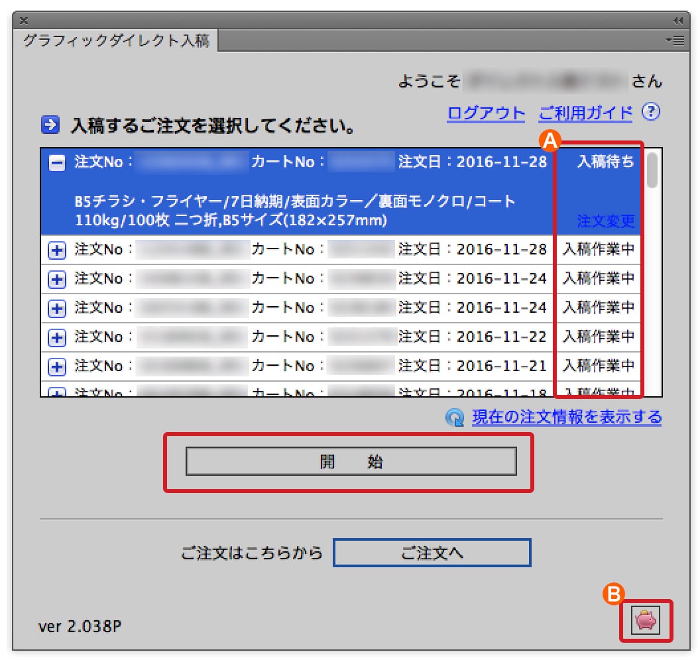Click the ご注文へ button

(x=432, y=553)
